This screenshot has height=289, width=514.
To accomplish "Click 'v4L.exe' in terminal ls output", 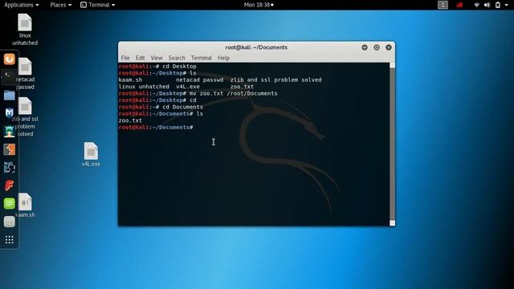I will [x=188, y=87].
